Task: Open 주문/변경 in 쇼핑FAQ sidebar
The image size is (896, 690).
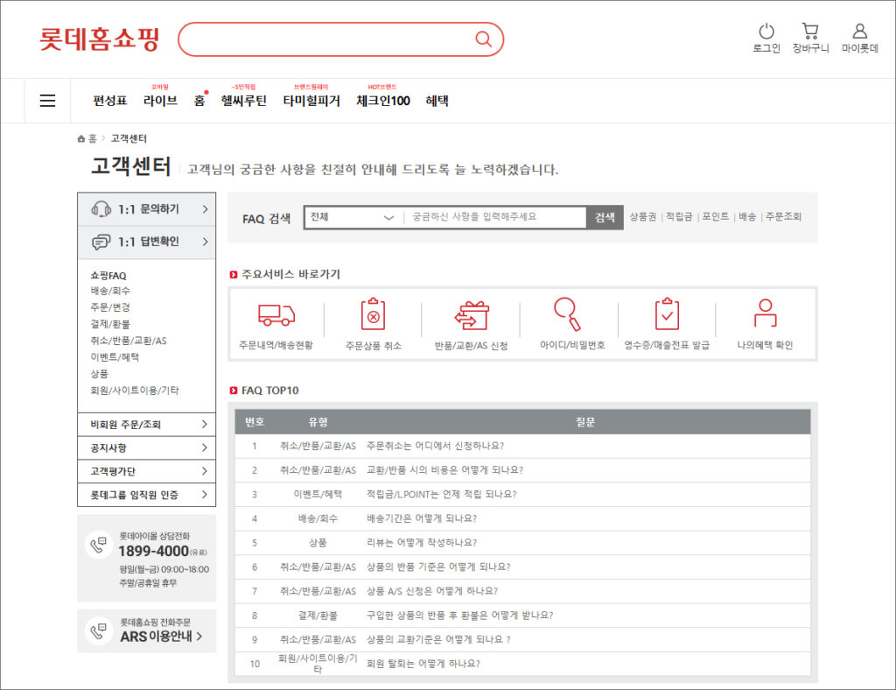Action: (110, 307)
